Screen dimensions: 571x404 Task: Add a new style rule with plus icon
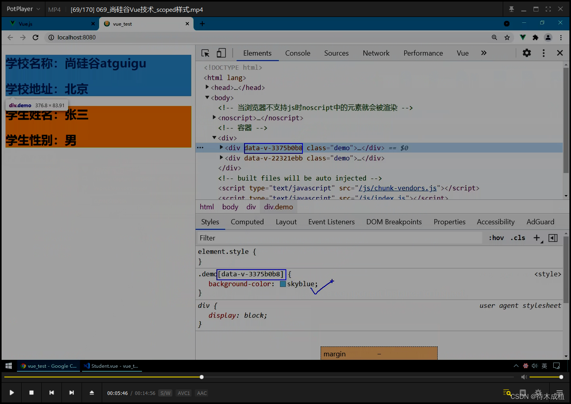[x=537, y=238]
